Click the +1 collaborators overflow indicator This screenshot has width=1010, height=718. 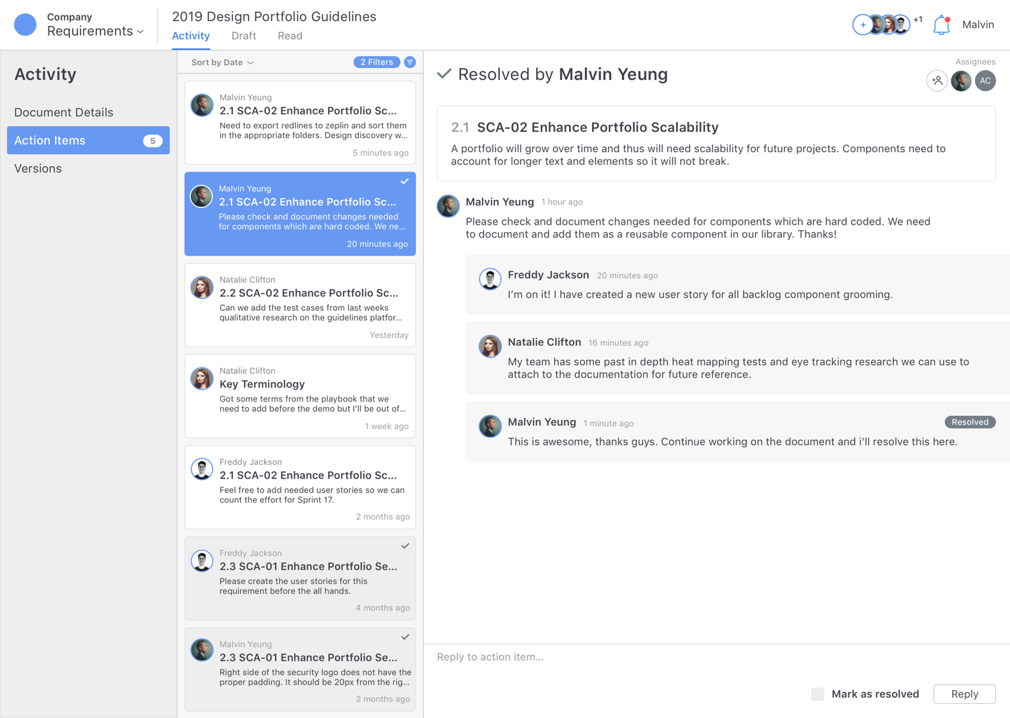click(918, 20)
